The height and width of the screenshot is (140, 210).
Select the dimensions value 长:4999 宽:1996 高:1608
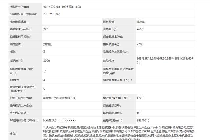[62, 6]
